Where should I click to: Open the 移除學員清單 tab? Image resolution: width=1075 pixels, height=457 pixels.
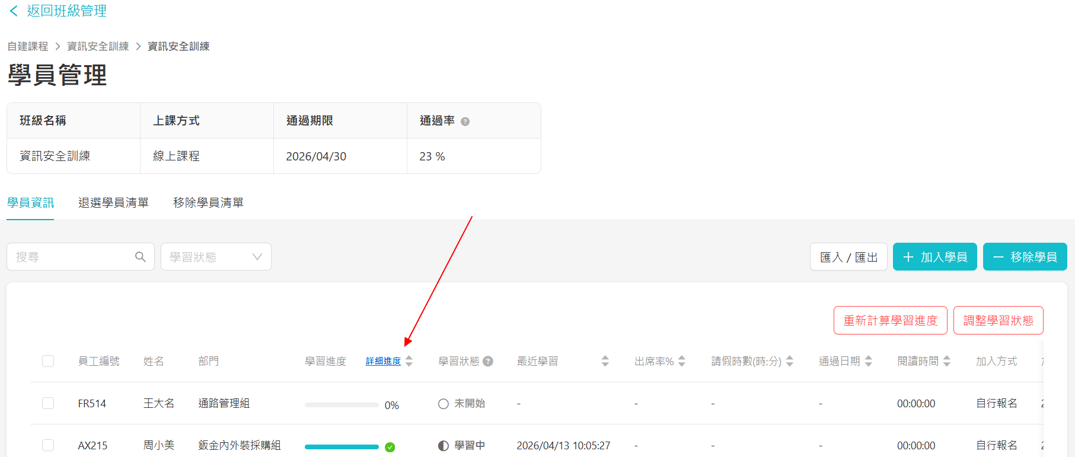pyautogui.click(x=208, y=202)
